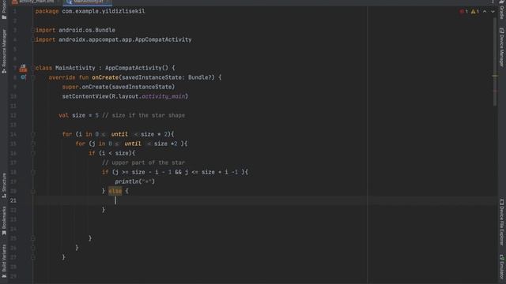Image resolution: width=506 pixels, height=284 pixels.
Task: Open the Device File Explorer panel
Action: point(502,222)
